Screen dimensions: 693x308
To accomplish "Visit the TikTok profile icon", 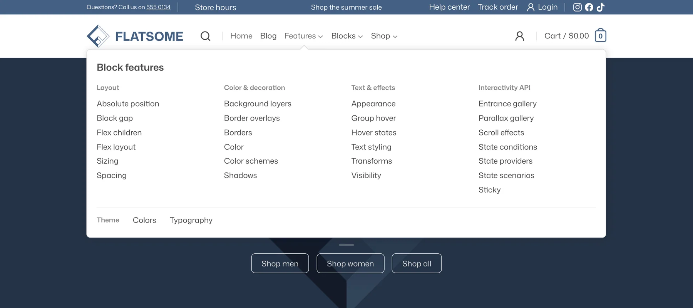I will point(601,7).
